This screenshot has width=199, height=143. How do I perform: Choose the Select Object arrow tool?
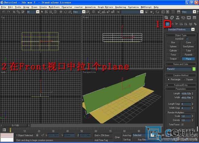pyautogui.click(x=42, y=12)
